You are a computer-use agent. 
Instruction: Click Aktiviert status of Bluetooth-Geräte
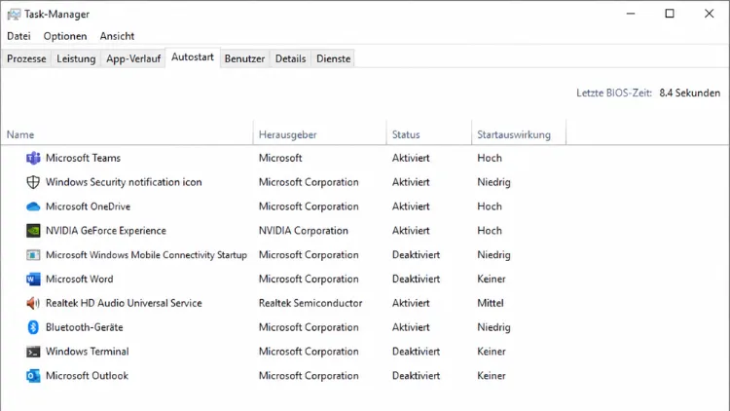tap(411, 327)
